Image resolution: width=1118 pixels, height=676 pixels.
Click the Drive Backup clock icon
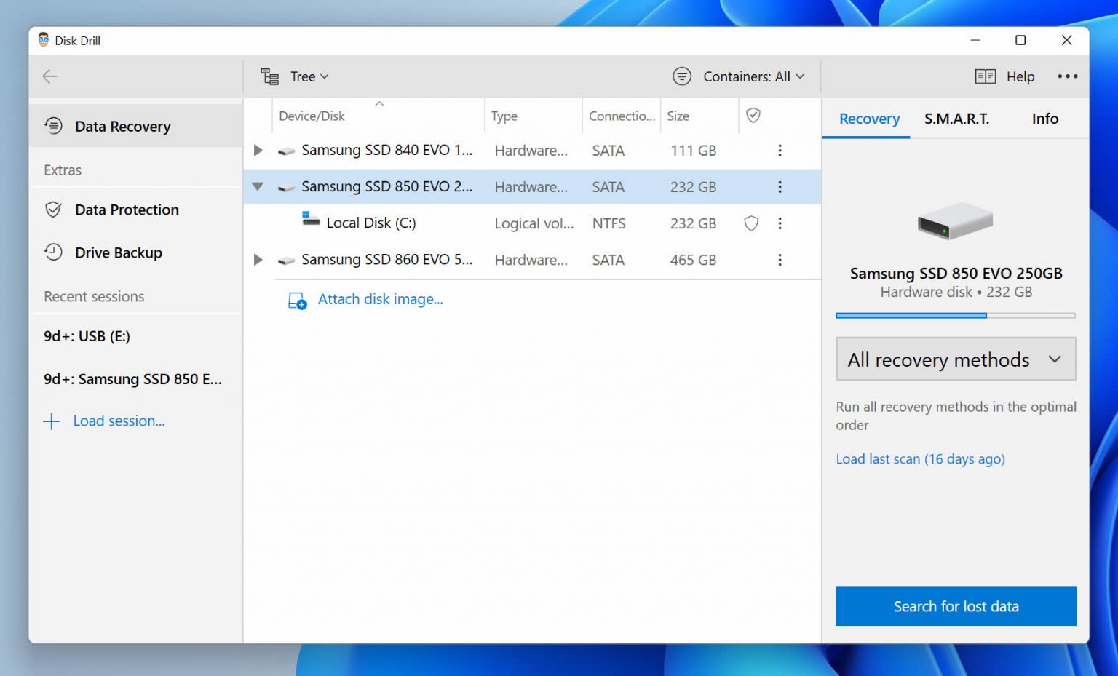(x=53, y=252)
